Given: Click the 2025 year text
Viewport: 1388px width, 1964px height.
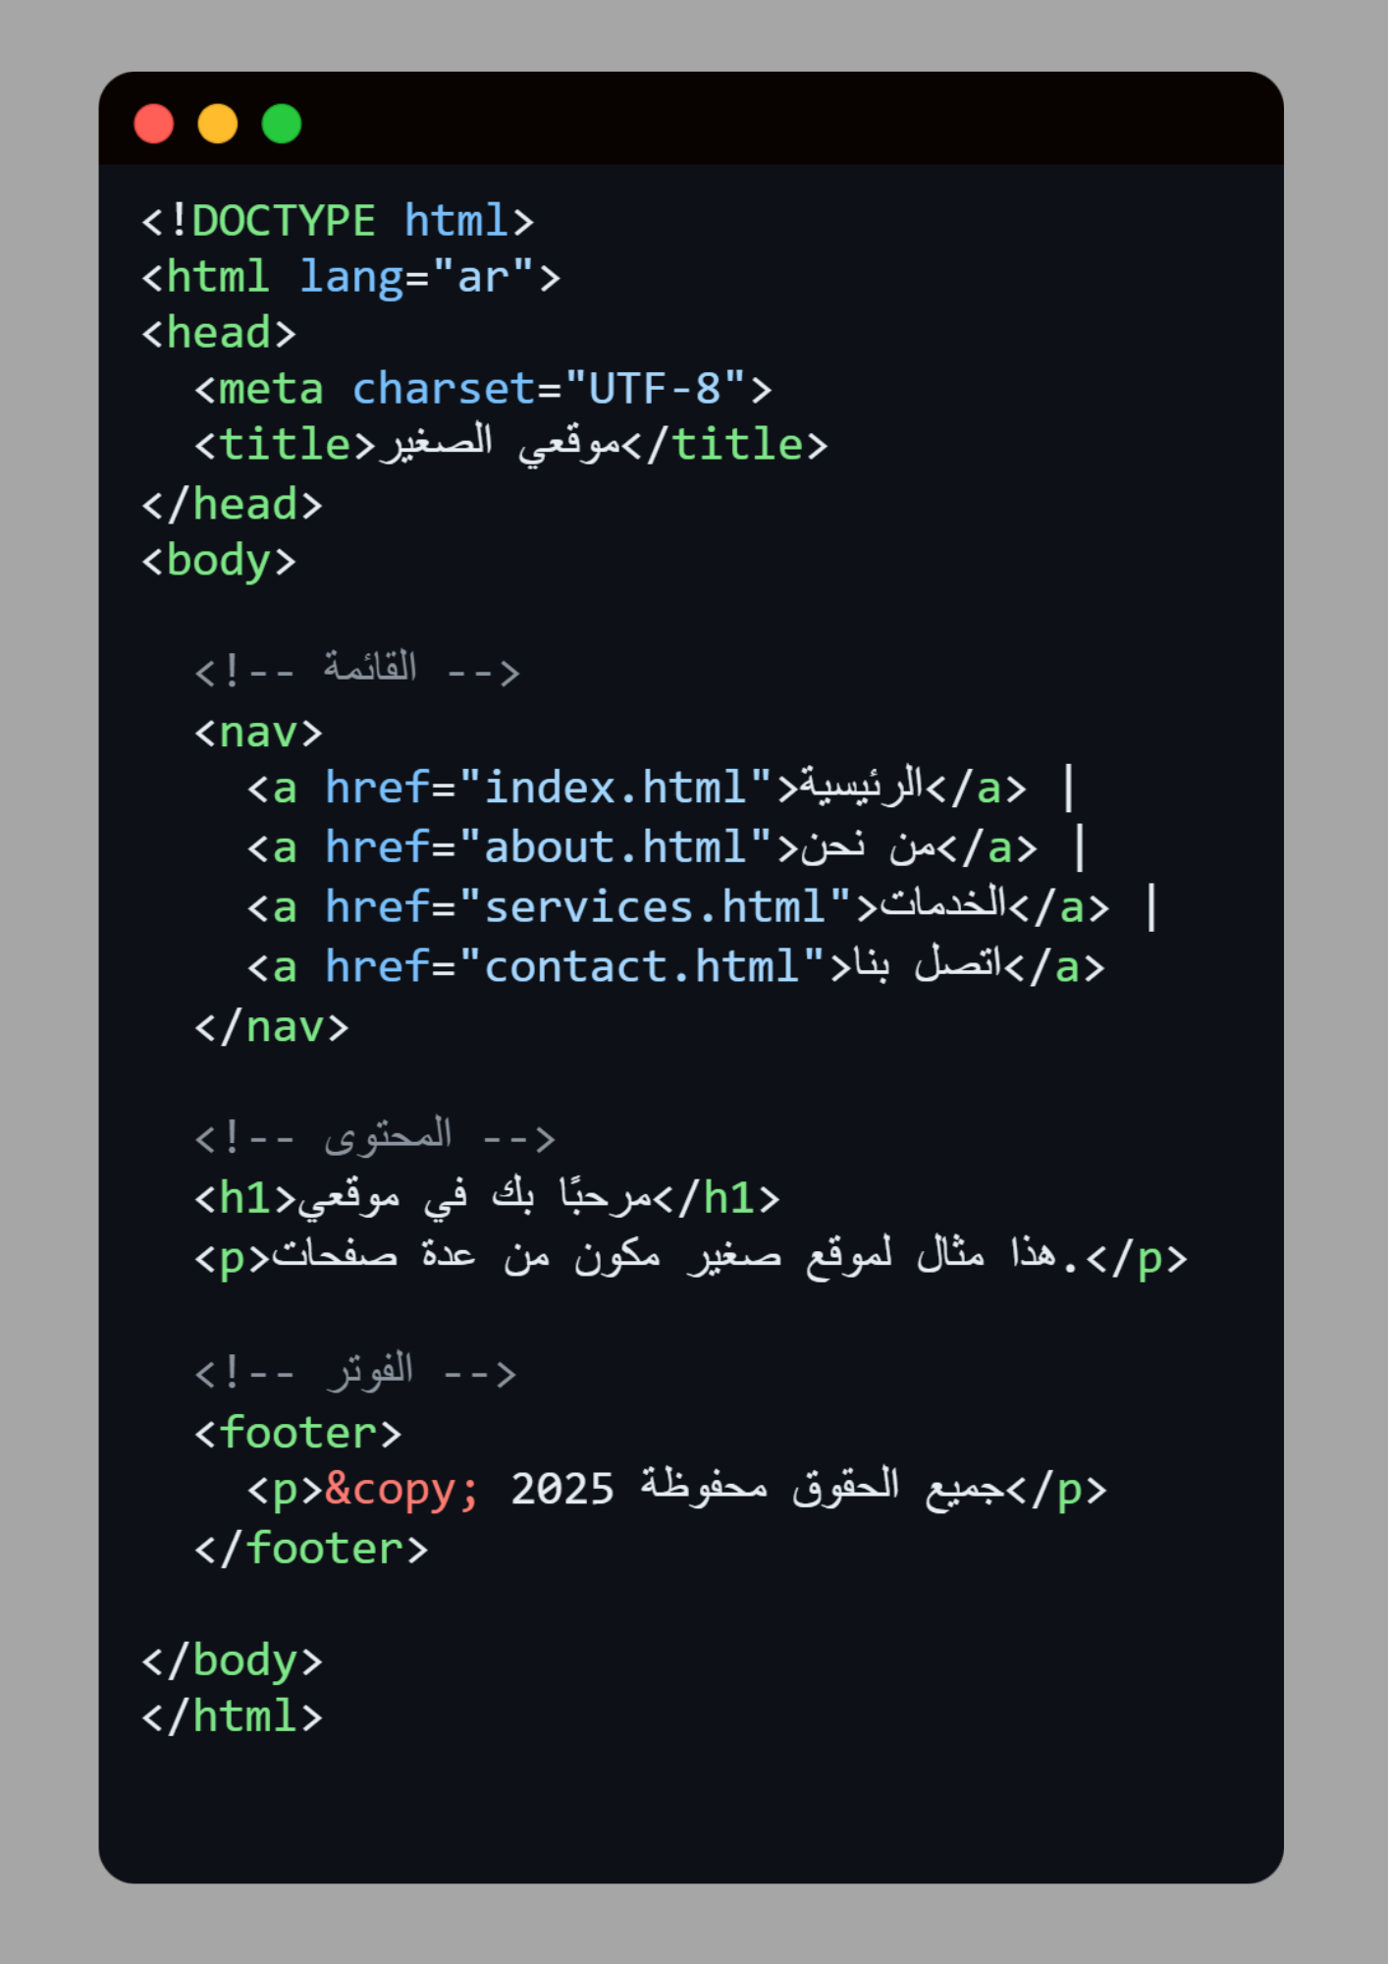Looking at the screenshot, I should pyautogui.click(x=562, y=1490).
